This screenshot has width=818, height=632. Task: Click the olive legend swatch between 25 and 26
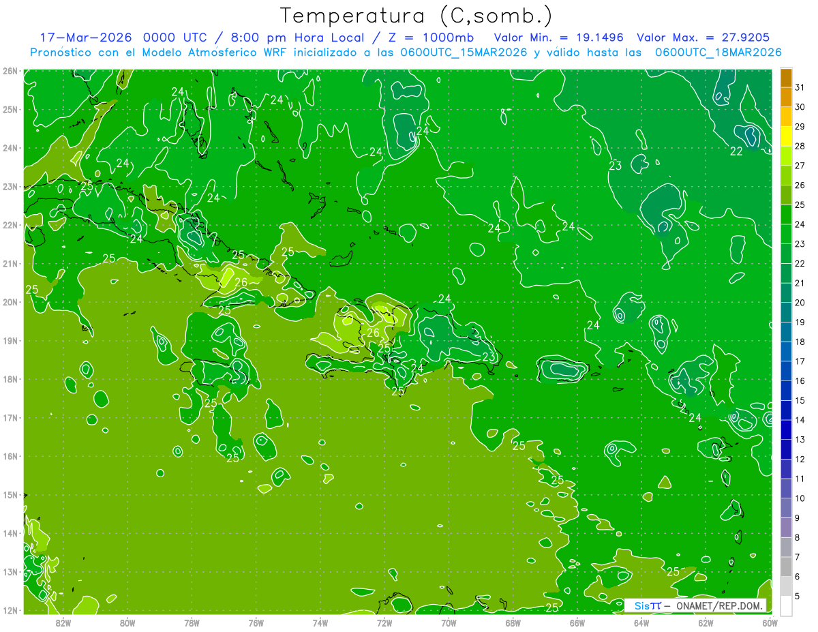point(786,195)
